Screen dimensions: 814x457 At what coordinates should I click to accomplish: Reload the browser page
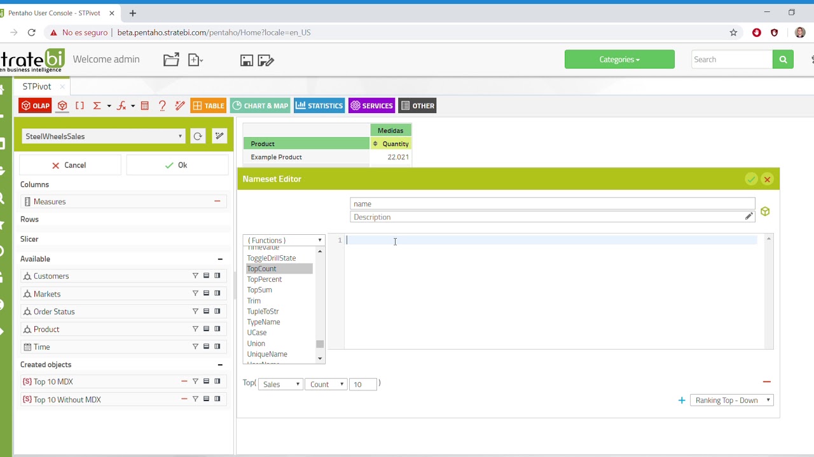click(31, 32)
